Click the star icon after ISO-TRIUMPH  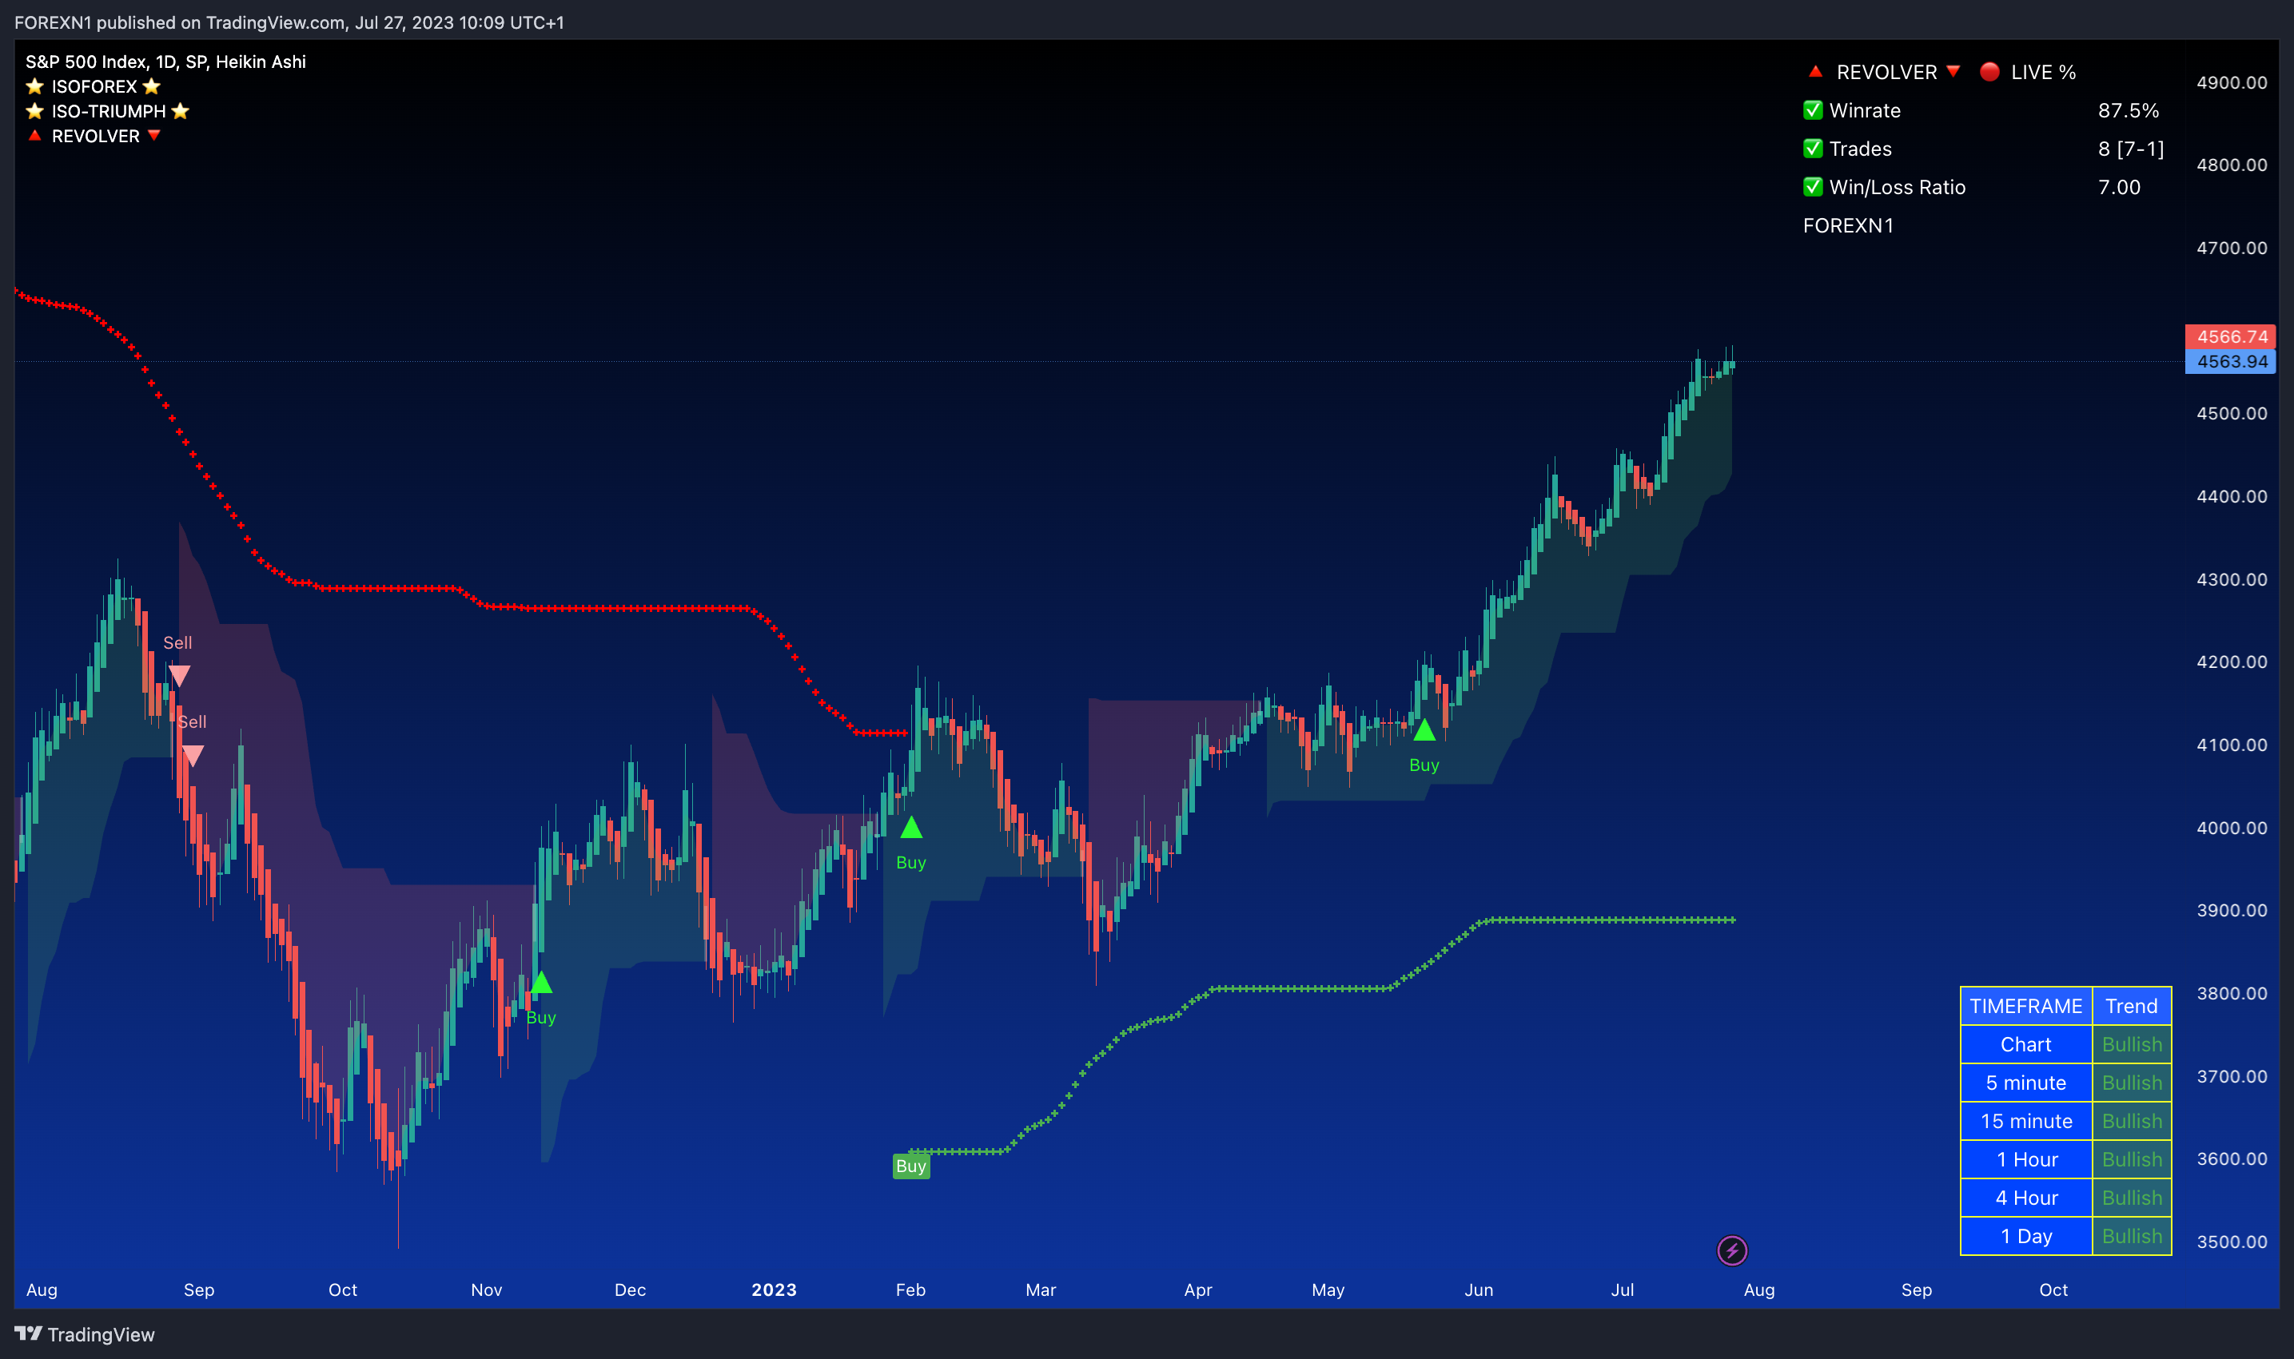click(181, 111)
